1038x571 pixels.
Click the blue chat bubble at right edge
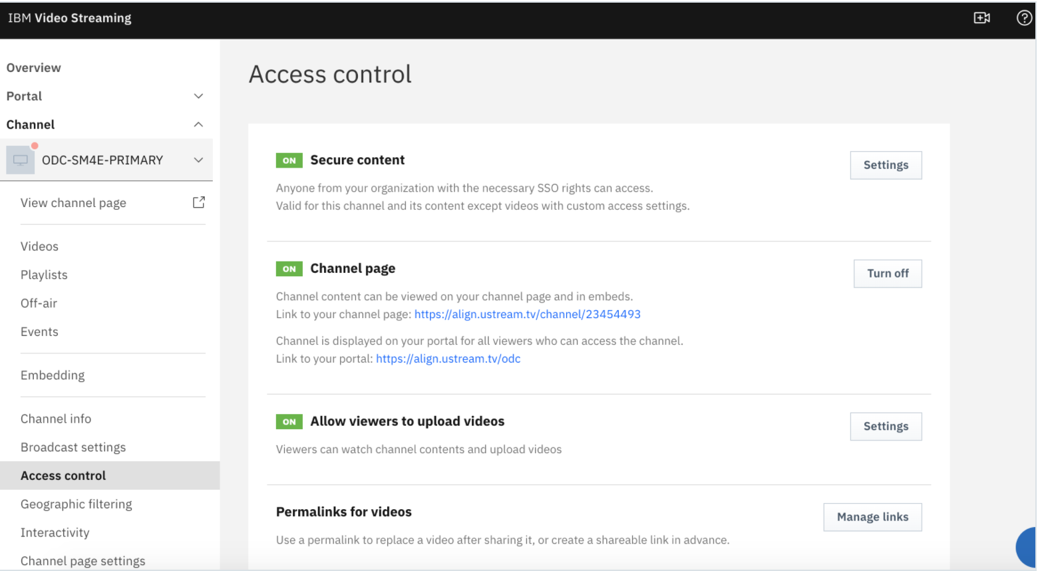1027,547
